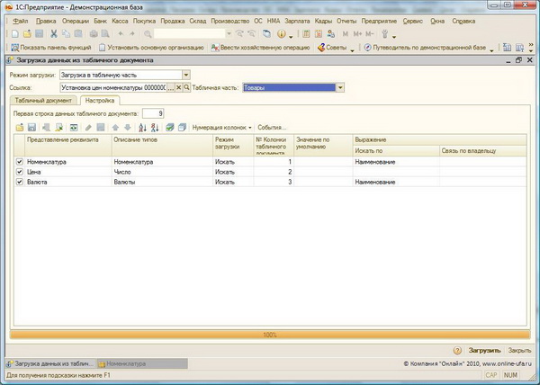Viewport: 540px width, 385px height.
Task: Open the toolbar search box dropdown arrow
Action: [229, 33]
